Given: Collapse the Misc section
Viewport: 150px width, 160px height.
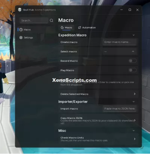Looking at the screenshot, I should point(133,130).
